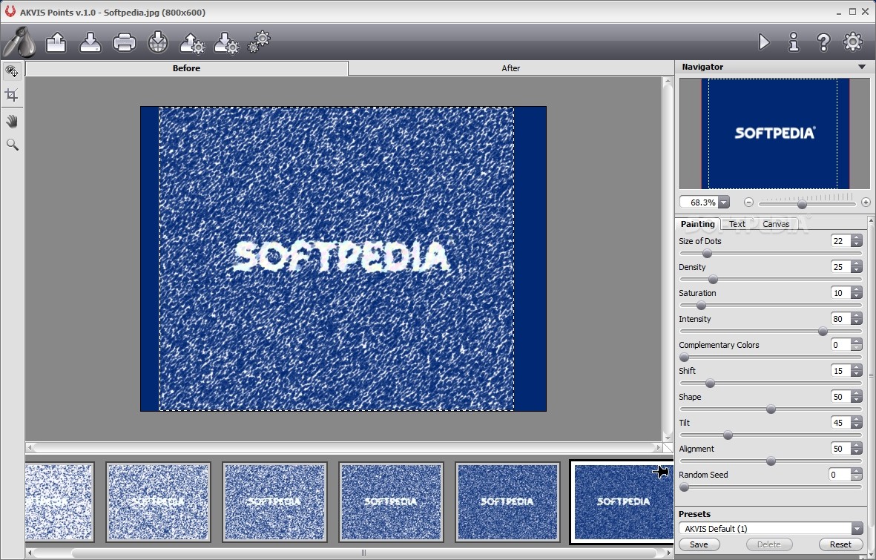Open the Canvas tab
The width and height of the screenshot is (876, 560).
coord(776,223)
